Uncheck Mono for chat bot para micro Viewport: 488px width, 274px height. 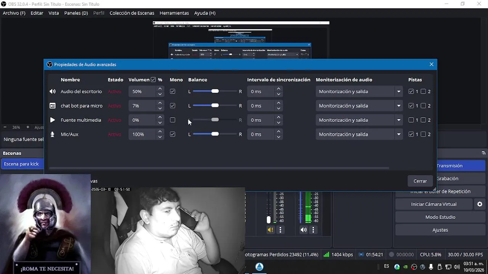click(172, 106)
